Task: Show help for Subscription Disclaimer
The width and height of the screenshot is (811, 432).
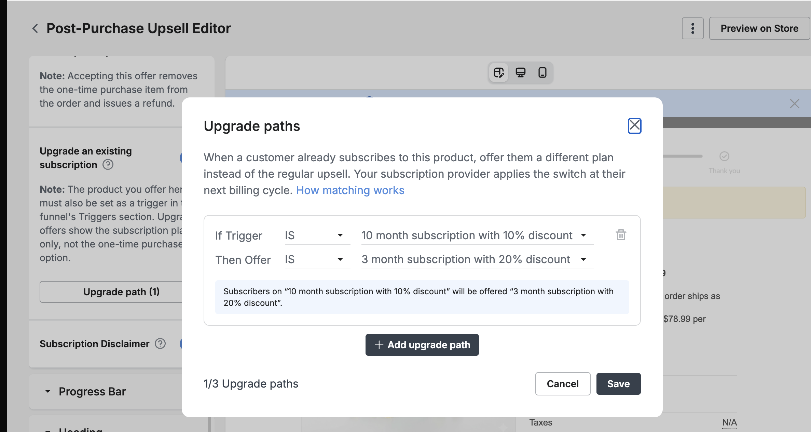Action: (x=160, y=343)
